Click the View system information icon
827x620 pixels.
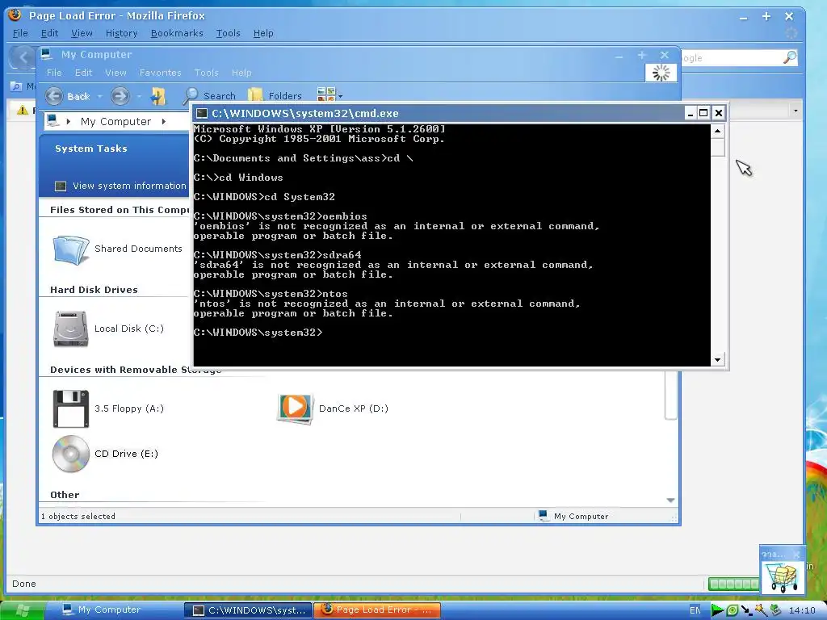click(x=61, y=186)
